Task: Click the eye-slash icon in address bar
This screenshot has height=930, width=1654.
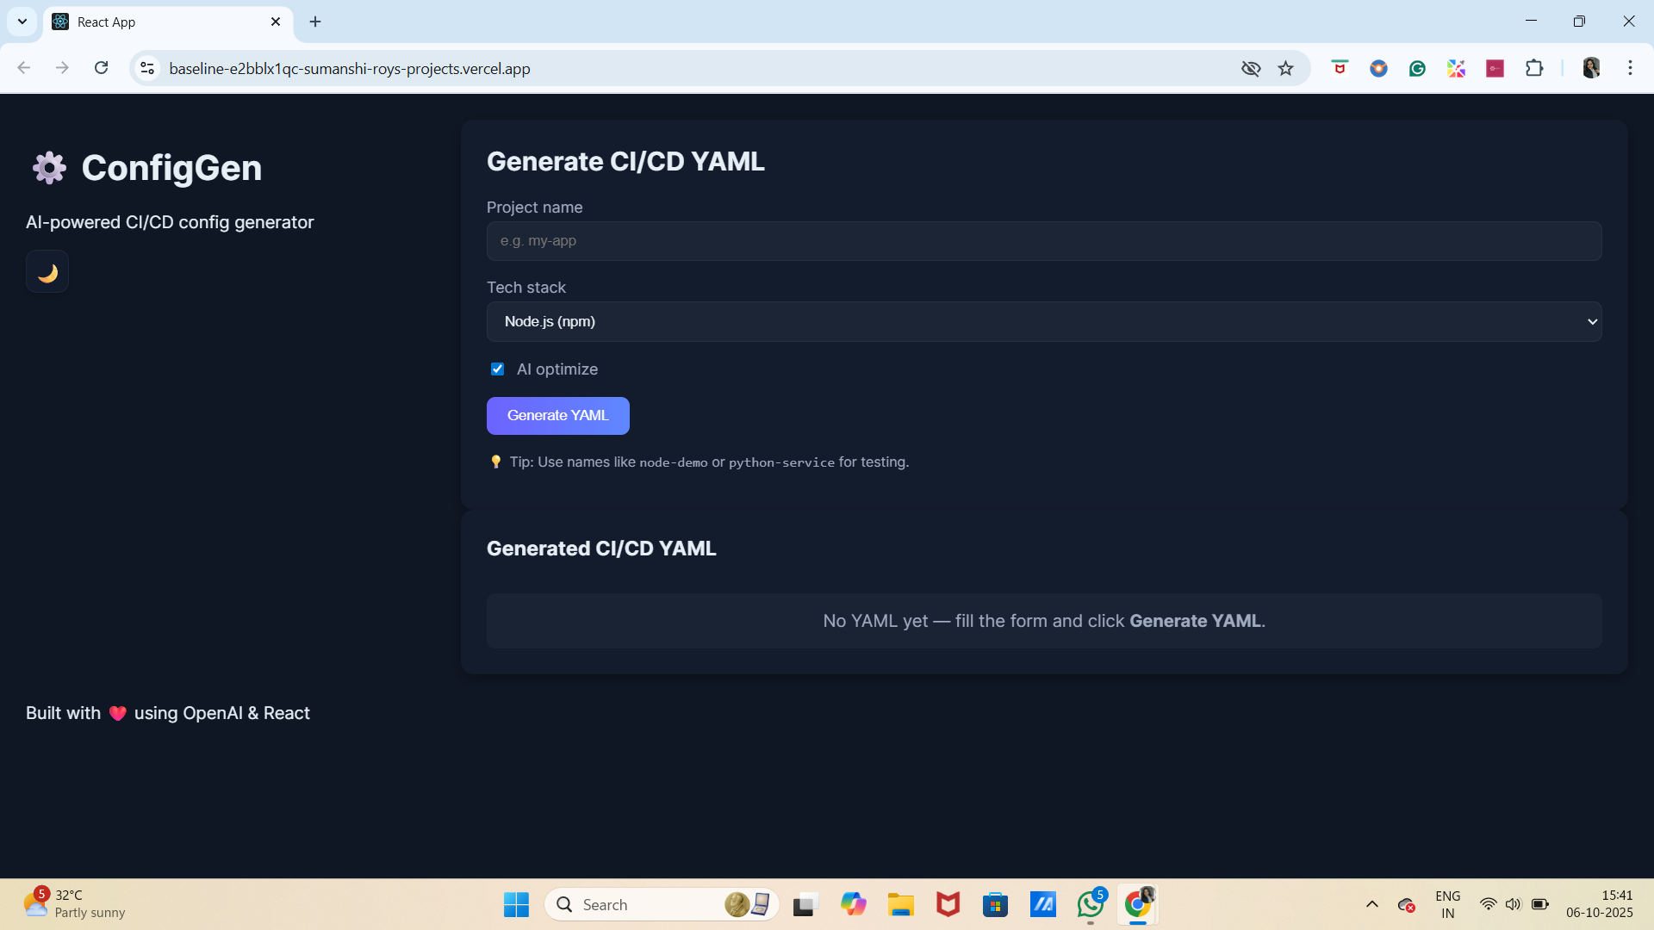Action: click(x=1251, y=69)
